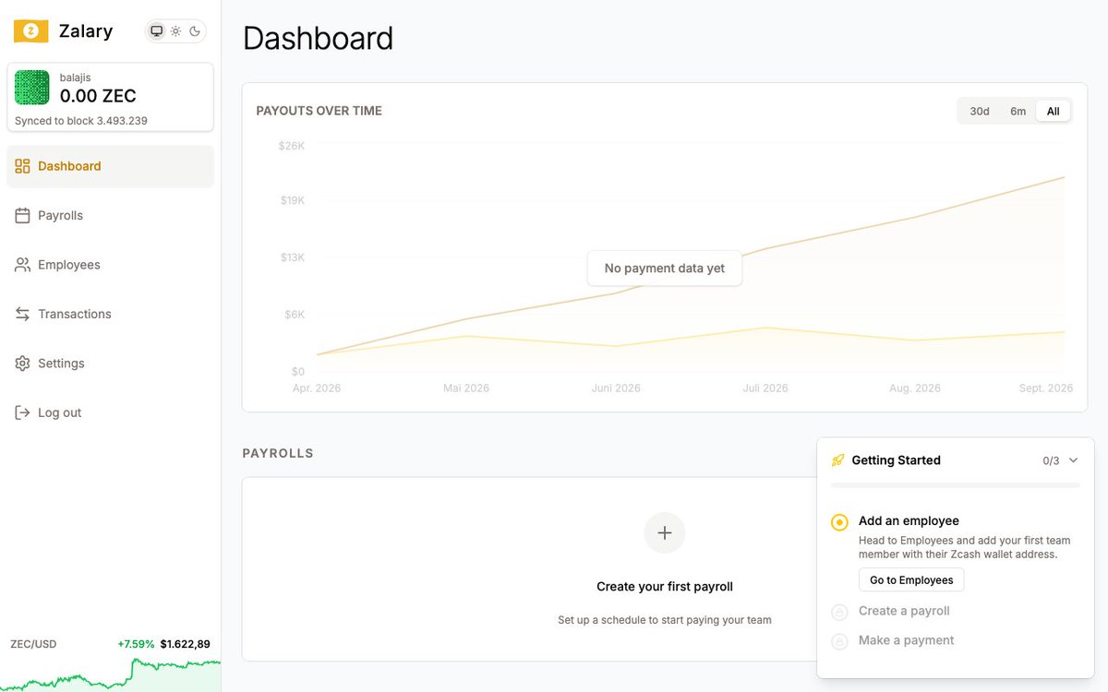Select the 6m chart range
The width and height of the screenshot is (1108, 692).
[1018, 111]
